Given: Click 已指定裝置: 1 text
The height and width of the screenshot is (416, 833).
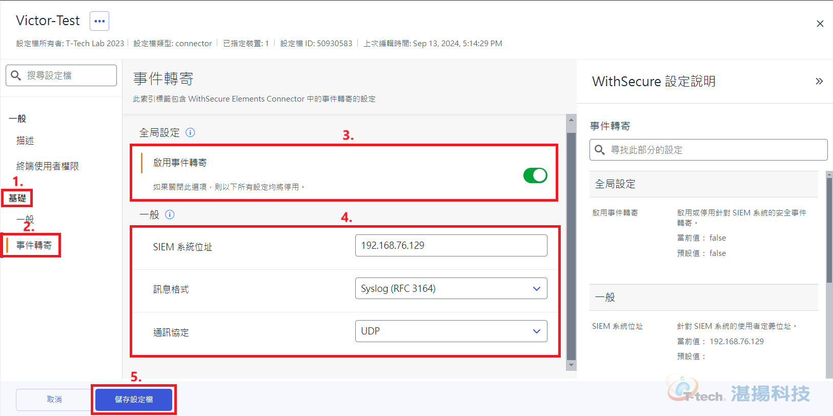Looking at the screenshot, I should (x=246, y=44).
